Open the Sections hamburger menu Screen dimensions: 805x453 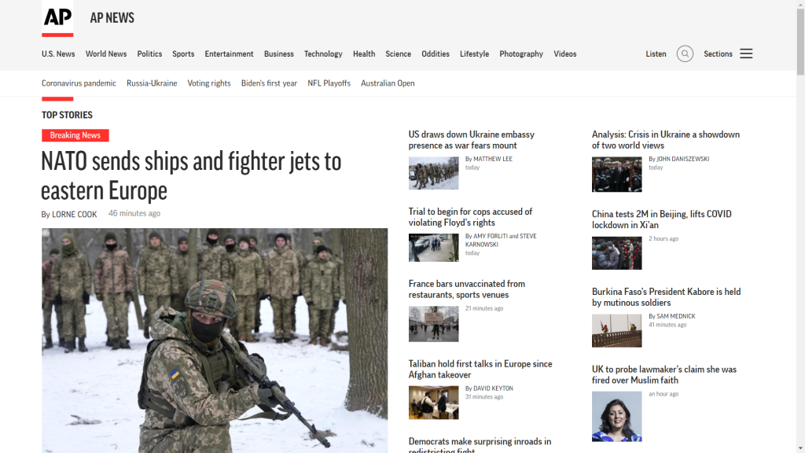tap(745, 53)
